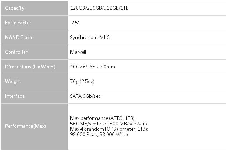Click the Interface row label
This screenshot has width=226, height=150.
(15, 96)
